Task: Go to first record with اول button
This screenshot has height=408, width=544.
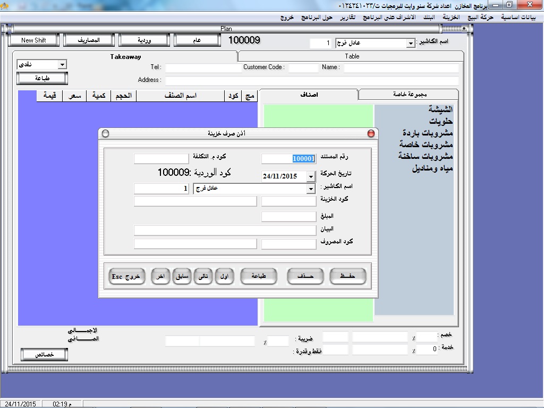Action: coord(225,276)
